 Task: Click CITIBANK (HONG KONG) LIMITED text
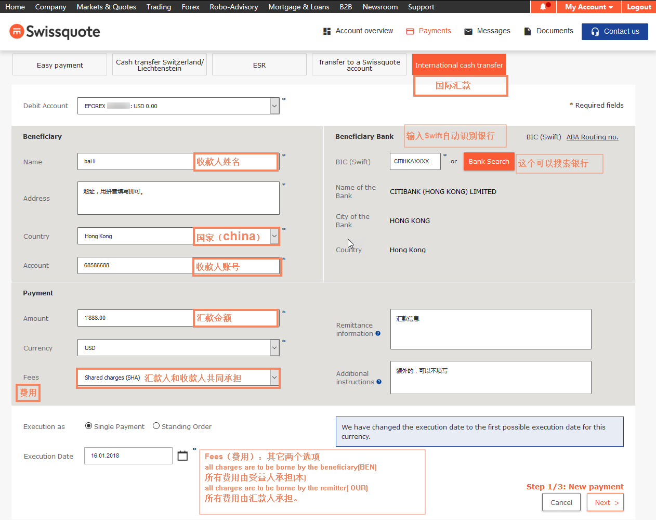pyautogui.click(x=443, y=191)
